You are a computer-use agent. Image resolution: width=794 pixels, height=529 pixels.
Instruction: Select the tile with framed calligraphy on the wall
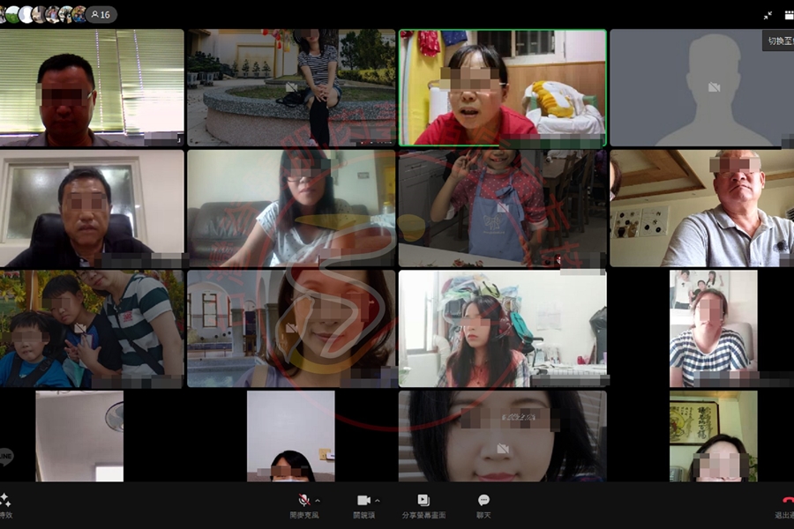coord(714,436)
